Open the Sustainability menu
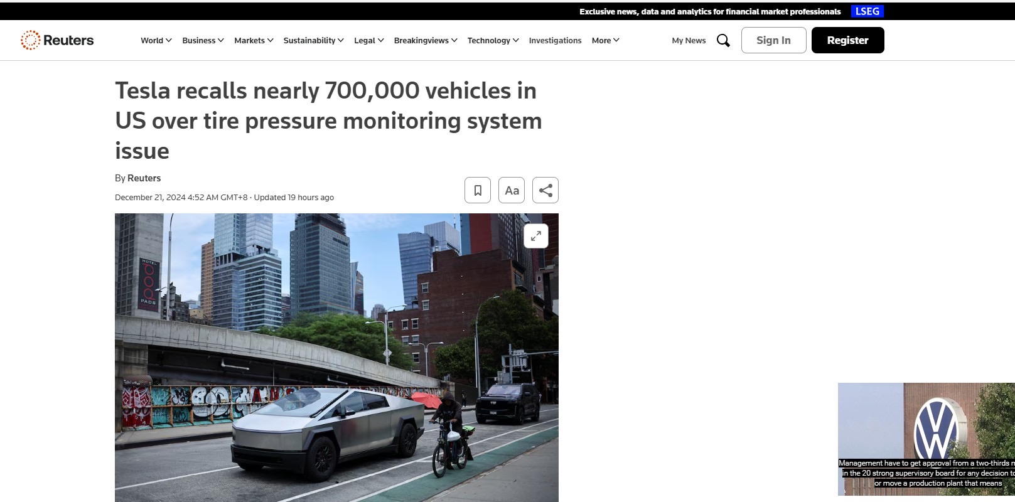 [x=314, y=40]
